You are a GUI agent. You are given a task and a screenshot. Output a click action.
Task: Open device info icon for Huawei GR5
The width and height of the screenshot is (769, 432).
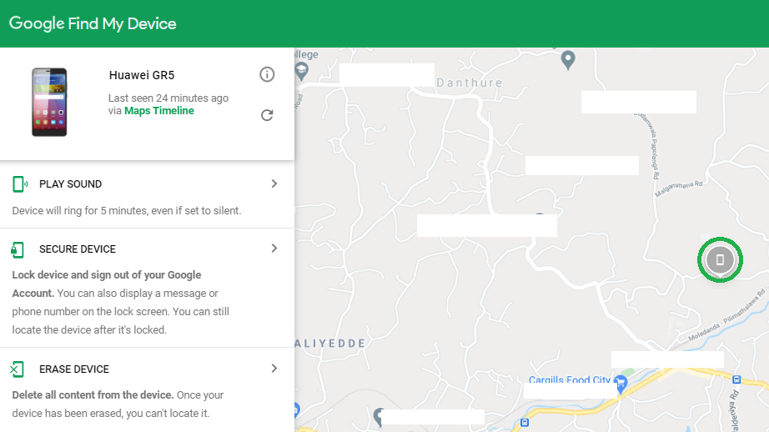click(267, 74)
